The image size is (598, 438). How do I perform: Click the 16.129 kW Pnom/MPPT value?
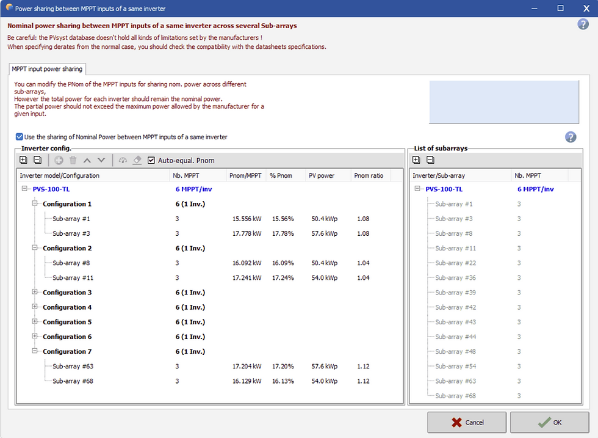click(x=247, y=381)
